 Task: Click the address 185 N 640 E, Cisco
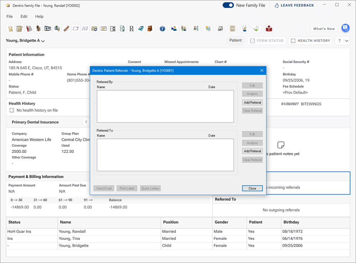35,68
